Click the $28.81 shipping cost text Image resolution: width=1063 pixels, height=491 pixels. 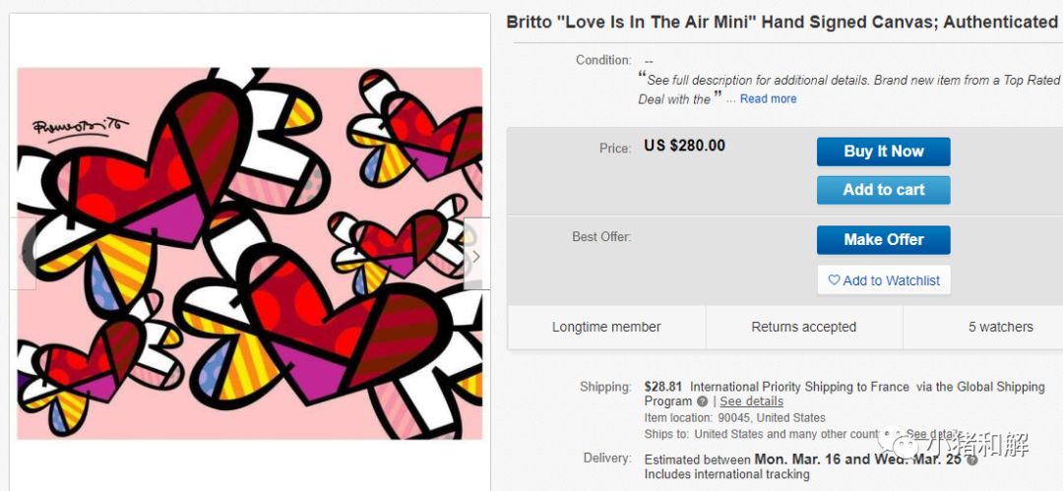[664, 387]
